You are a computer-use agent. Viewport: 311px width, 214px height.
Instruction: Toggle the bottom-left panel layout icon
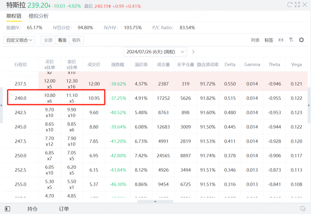click(7, 209)
